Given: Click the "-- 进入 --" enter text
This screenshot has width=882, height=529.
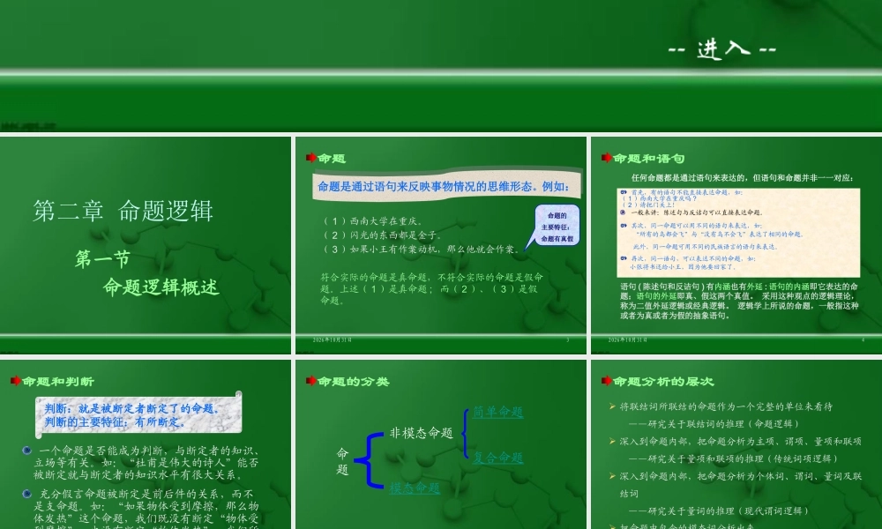Looking at the screenshot, I should click(722, 49).
